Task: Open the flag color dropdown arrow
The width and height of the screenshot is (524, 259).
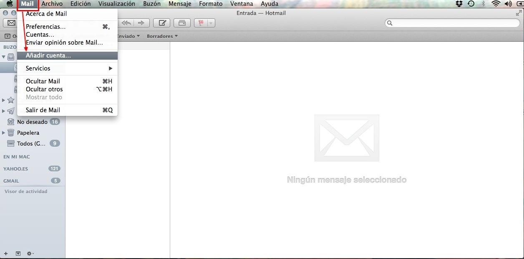Action: click(x=211, y=23)
